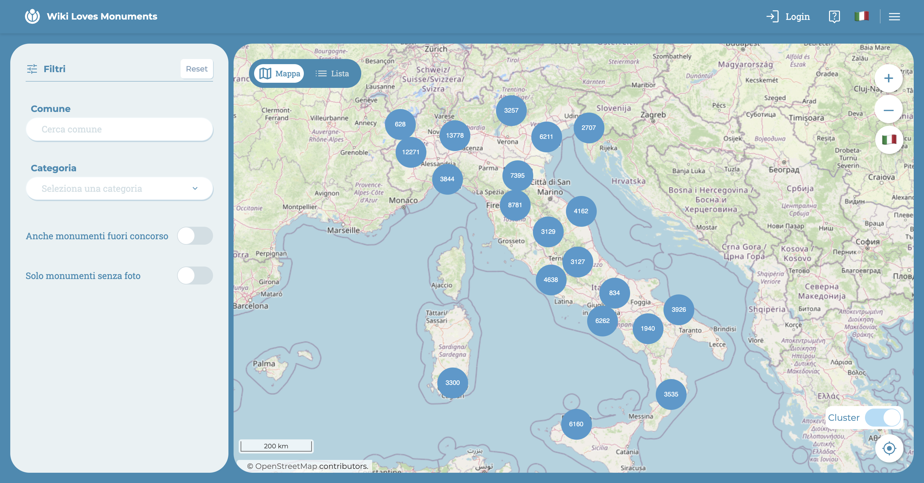Click the Wikimedia logo in the header
The height and width of the screenshot is (483, 924).
point(32,16)
